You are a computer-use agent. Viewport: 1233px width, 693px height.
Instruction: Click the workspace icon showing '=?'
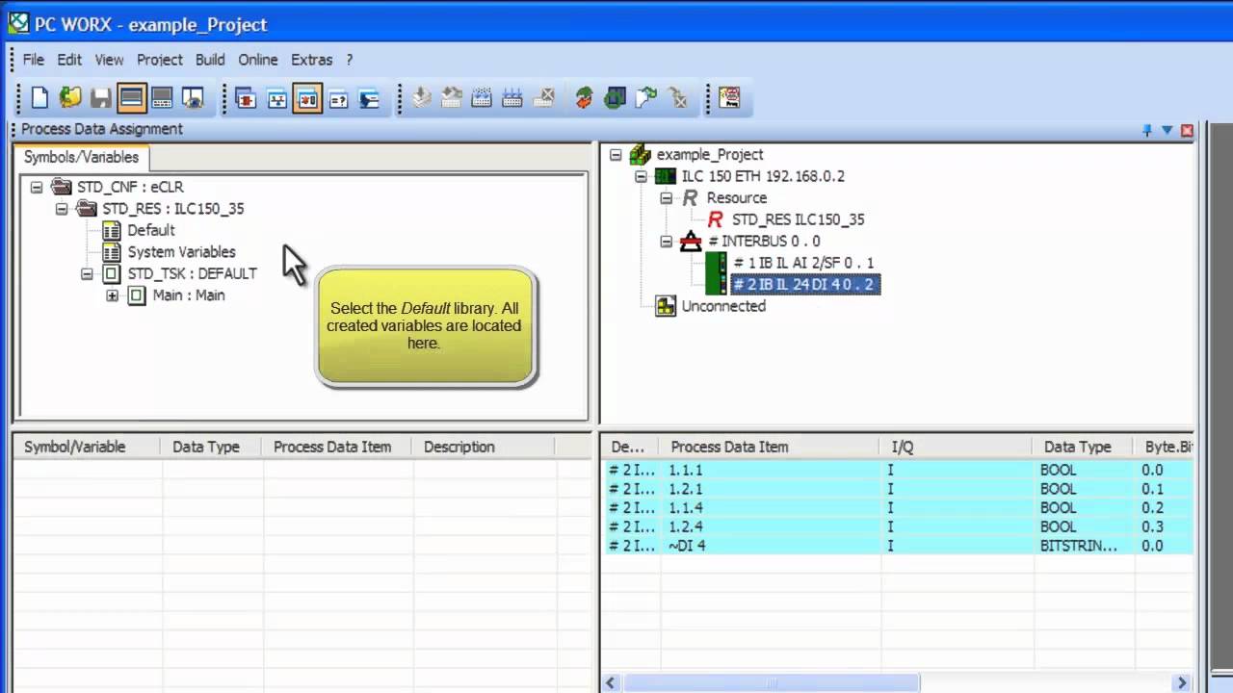pyautogui.click(x=338, y=97)
